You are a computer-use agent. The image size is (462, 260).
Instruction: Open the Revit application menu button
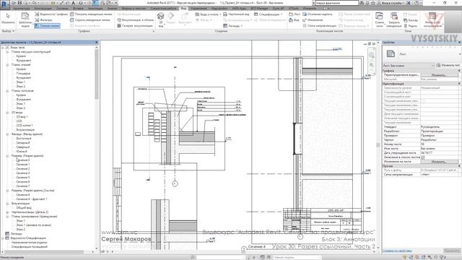5,4
